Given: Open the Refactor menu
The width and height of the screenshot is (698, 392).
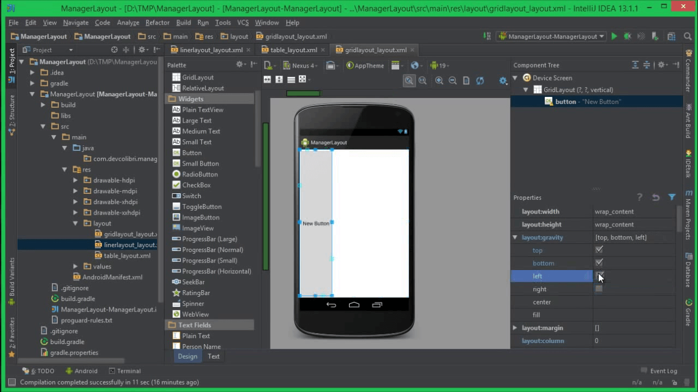Looking at the screenshot, I should [157, 22].
